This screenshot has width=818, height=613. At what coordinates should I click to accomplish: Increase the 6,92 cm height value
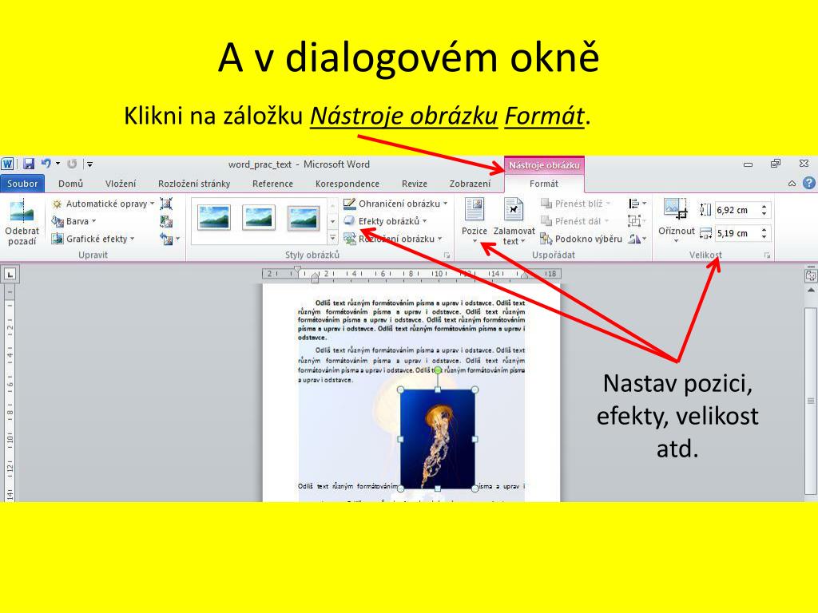pos(764,207)
